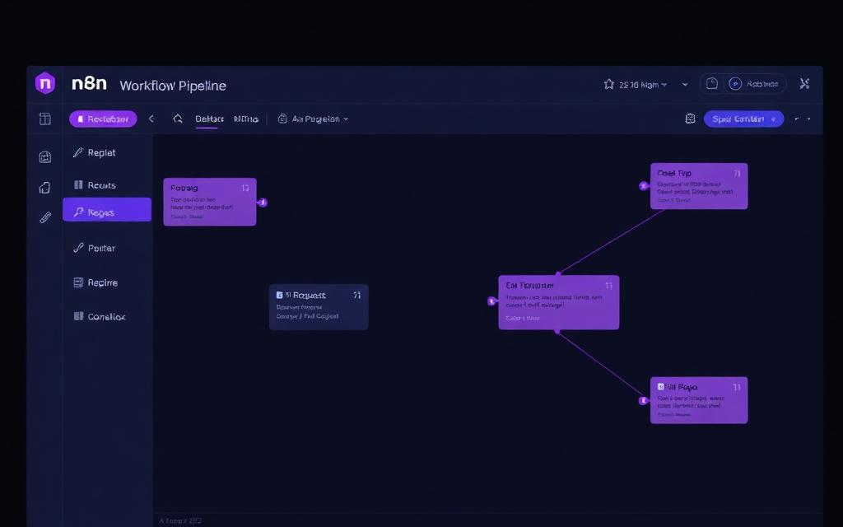Select the Fopaig node on the canvas
The width and height of the screenshot is (843, 527).
pyautogui.click(x=210, y=203)
